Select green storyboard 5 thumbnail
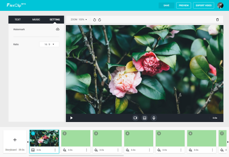 (170, 138)
